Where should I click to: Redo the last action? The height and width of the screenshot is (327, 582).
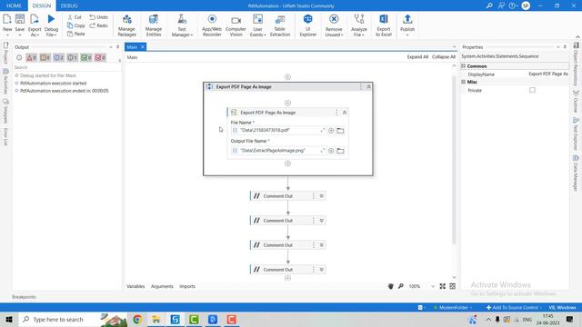pos(99,25)
